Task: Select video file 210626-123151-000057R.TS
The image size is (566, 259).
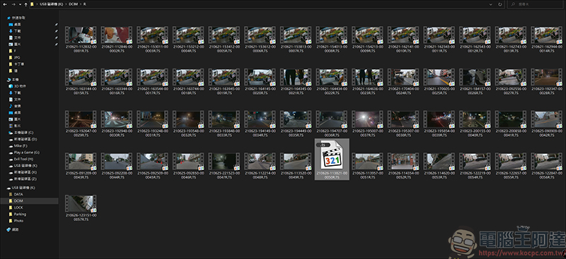Action: [81, 208]
